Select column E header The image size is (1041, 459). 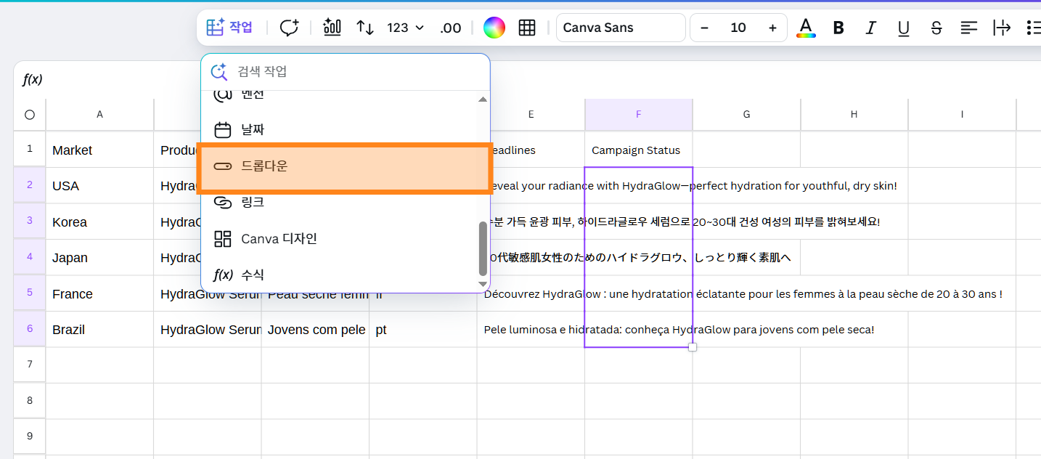531,114
